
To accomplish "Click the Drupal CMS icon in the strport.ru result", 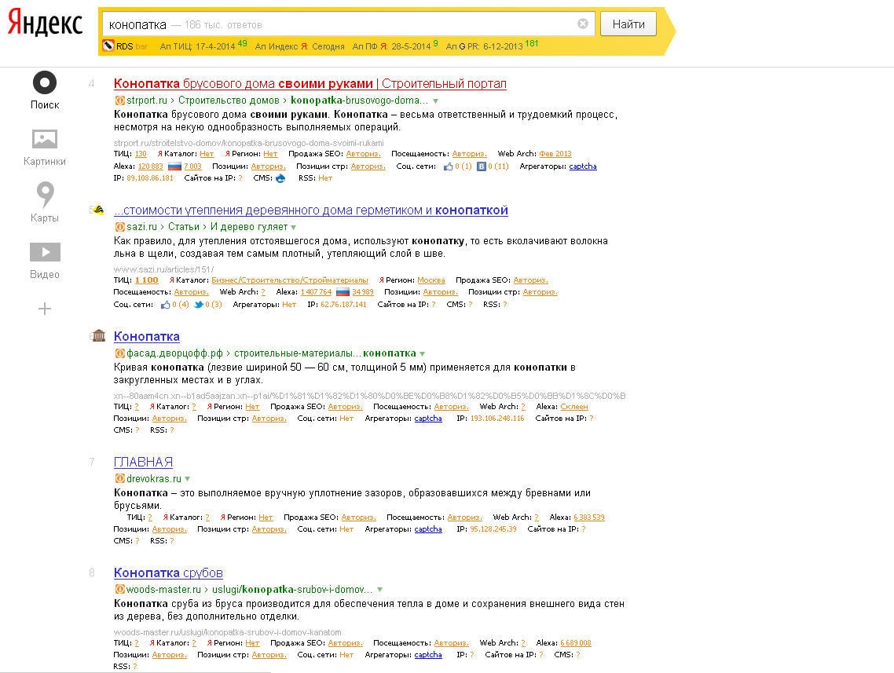I will tap(280, 178).
